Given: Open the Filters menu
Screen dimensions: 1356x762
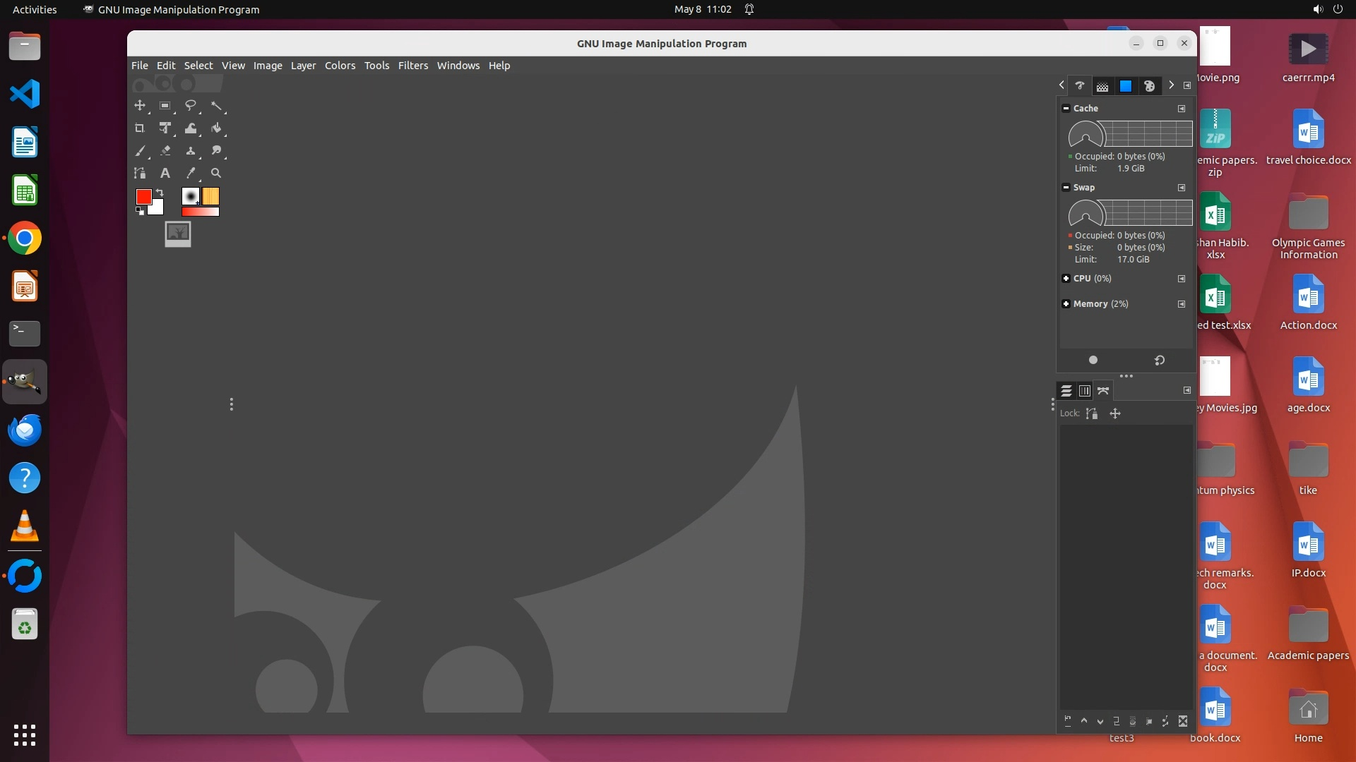Looking at the screenshot, I should (412, 66).
